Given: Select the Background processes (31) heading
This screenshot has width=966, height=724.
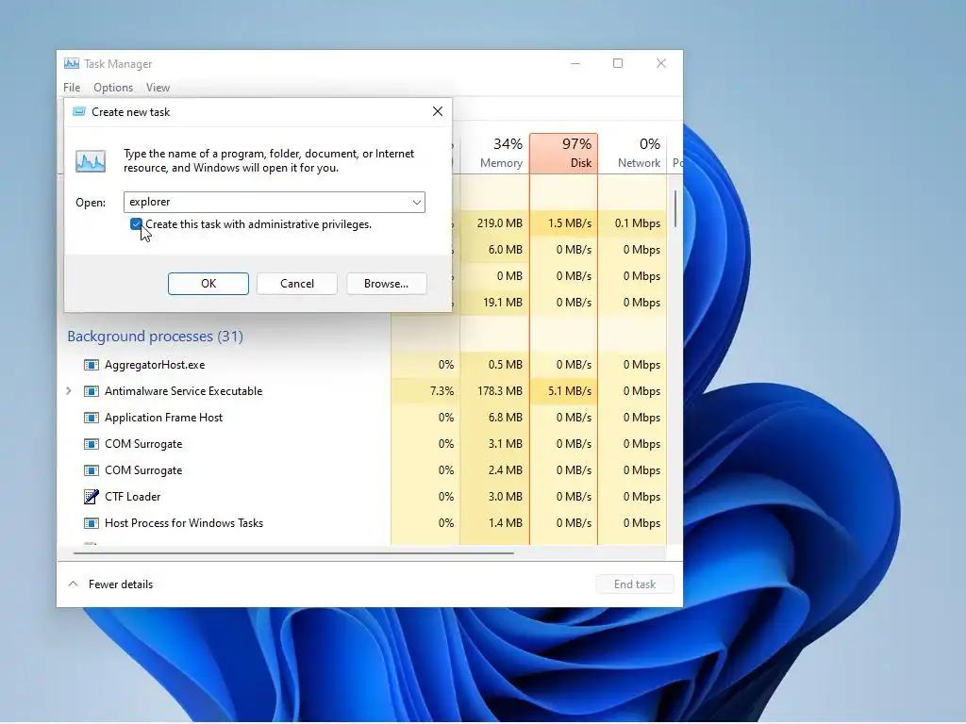Looking at the screenshot, I should [156, 337].
